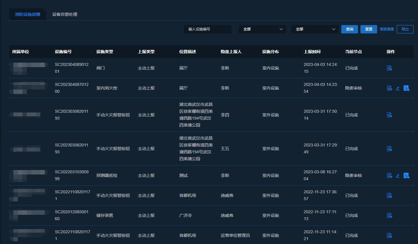Click 室外设施 cell in the 储存装置 row
The height and width of the screenshot is (244, 418).
click(271, 215)
